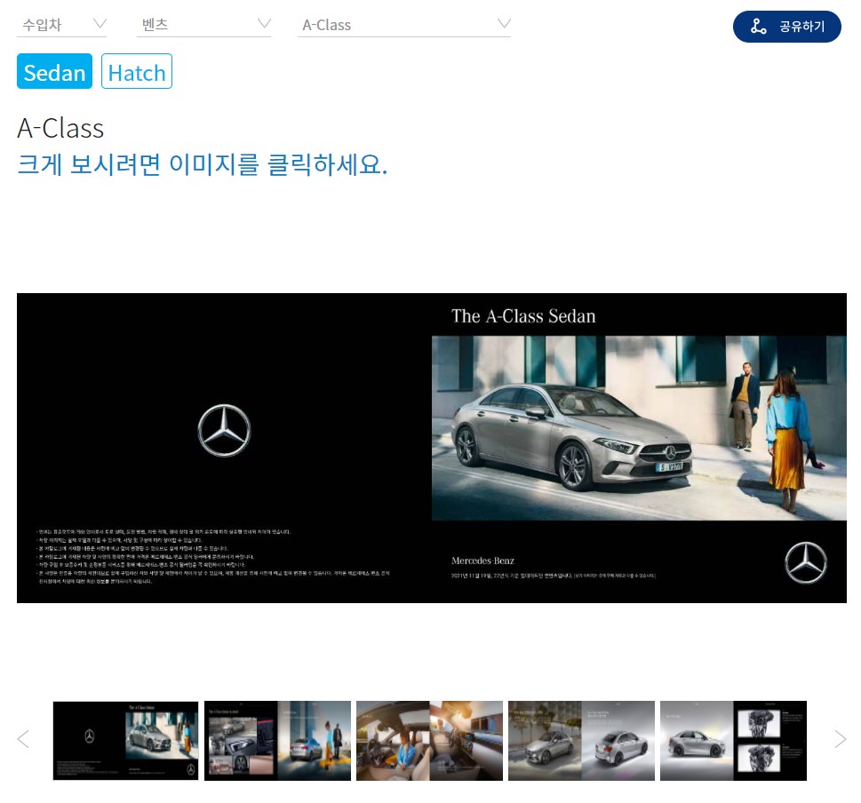Select the Sedan tab

(54, 71)
